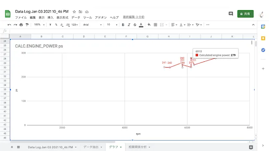Screen dimensions: 269x151
Task: Open Arial font dropdown
Action: pyautogui.click(x=92, y=25)
